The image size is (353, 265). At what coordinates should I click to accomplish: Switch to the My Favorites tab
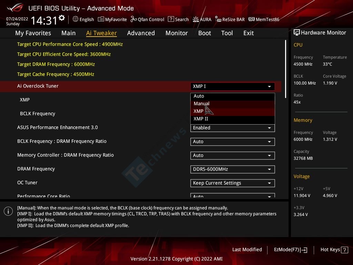33,33
